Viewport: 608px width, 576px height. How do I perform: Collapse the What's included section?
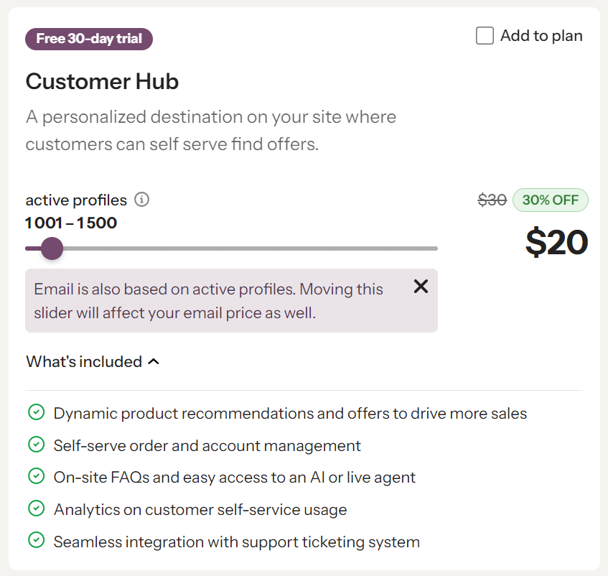[84, 362]
